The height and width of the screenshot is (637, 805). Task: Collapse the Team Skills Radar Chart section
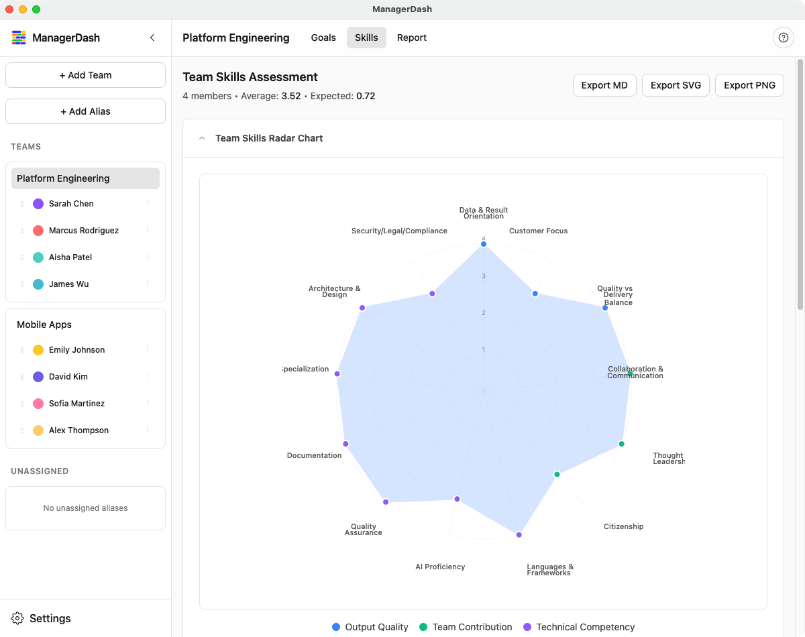point(202,138)
